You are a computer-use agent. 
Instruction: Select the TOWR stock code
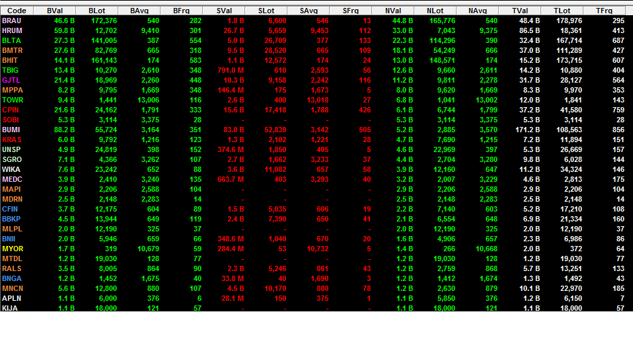click(x=13, y=100)
